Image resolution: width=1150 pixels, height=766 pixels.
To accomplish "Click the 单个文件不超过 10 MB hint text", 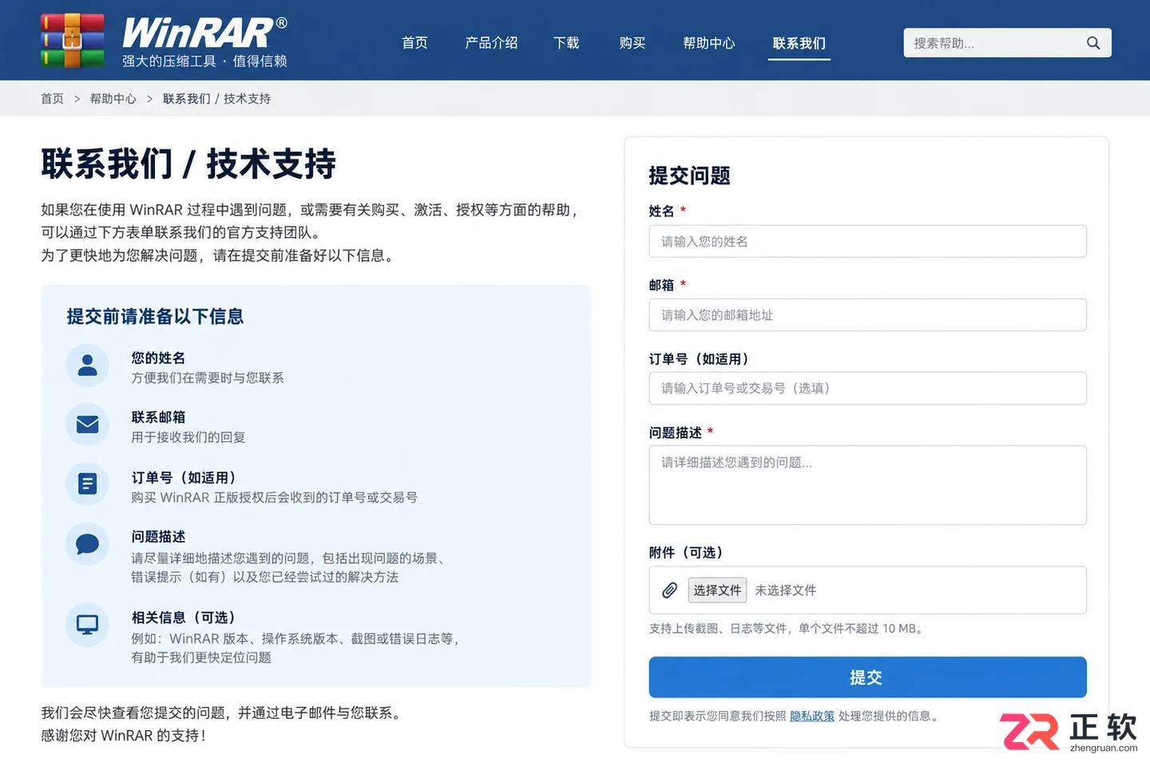I will 861,629.
